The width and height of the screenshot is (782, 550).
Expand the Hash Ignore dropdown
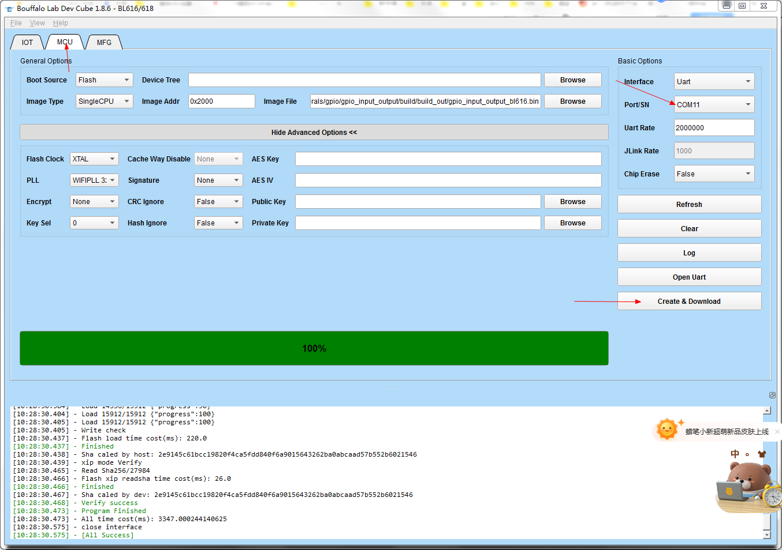[218, 223]
